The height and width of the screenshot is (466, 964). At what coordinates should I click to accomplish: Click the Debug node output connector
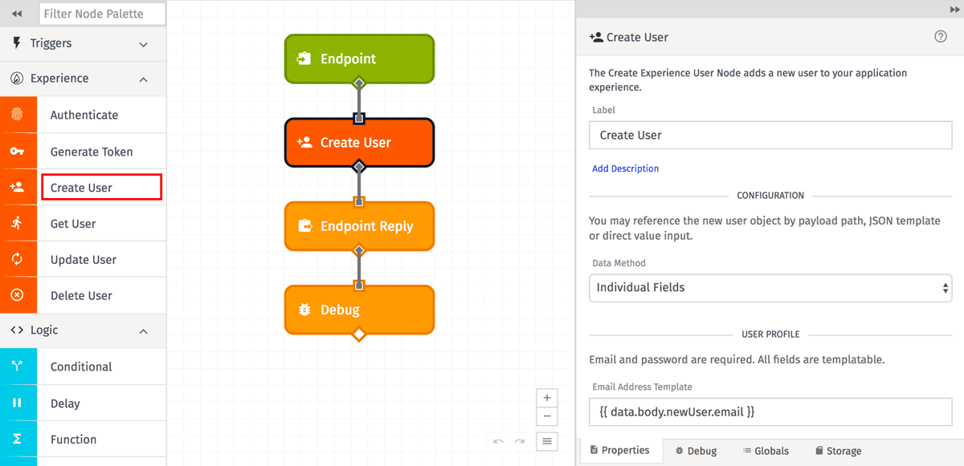coord(359,334)
